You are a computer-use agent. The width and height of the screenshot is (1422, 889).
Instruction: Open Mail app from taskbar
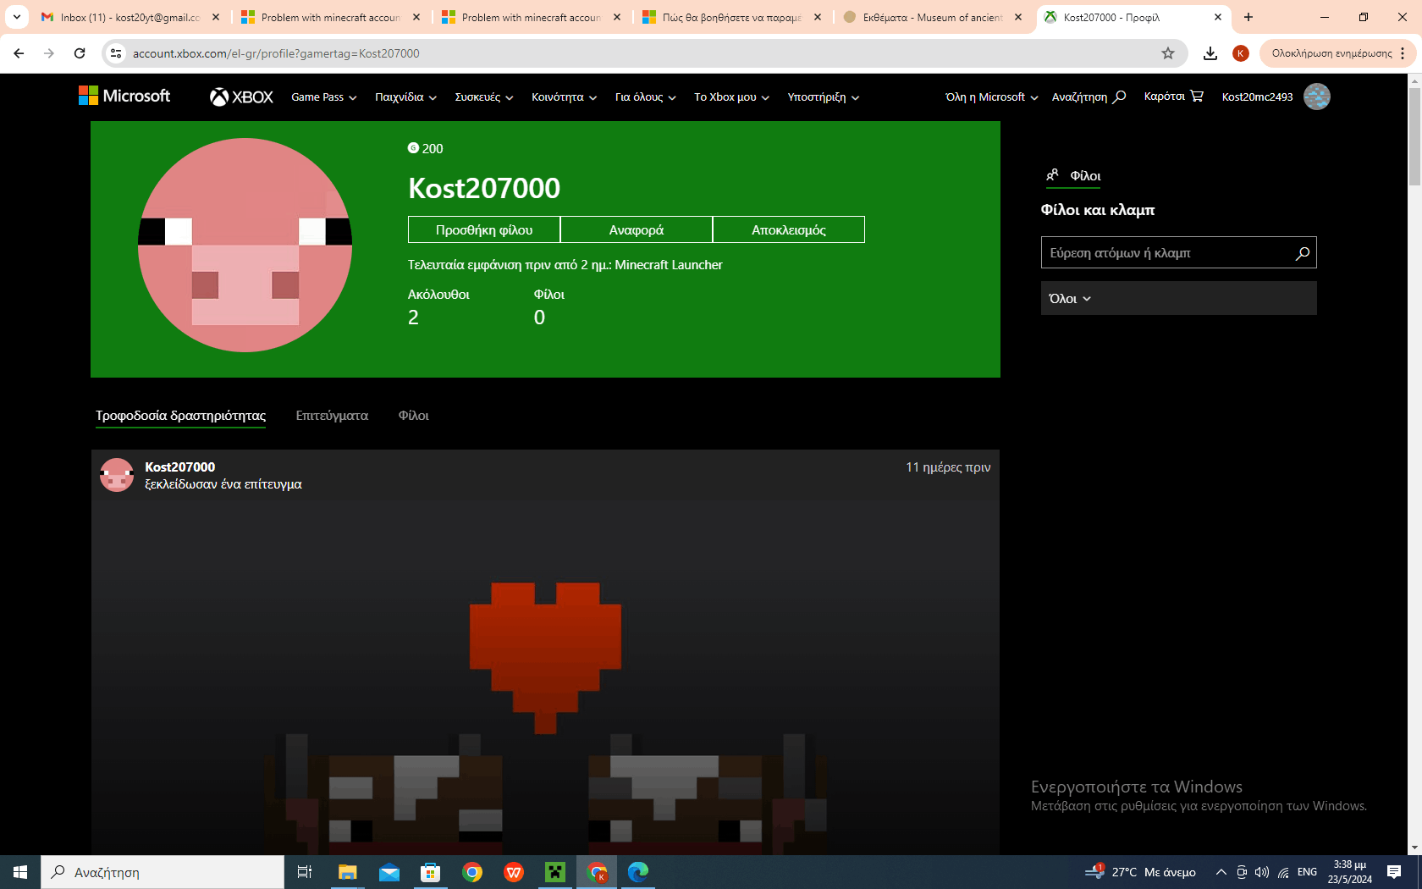(x=389, y=872)
